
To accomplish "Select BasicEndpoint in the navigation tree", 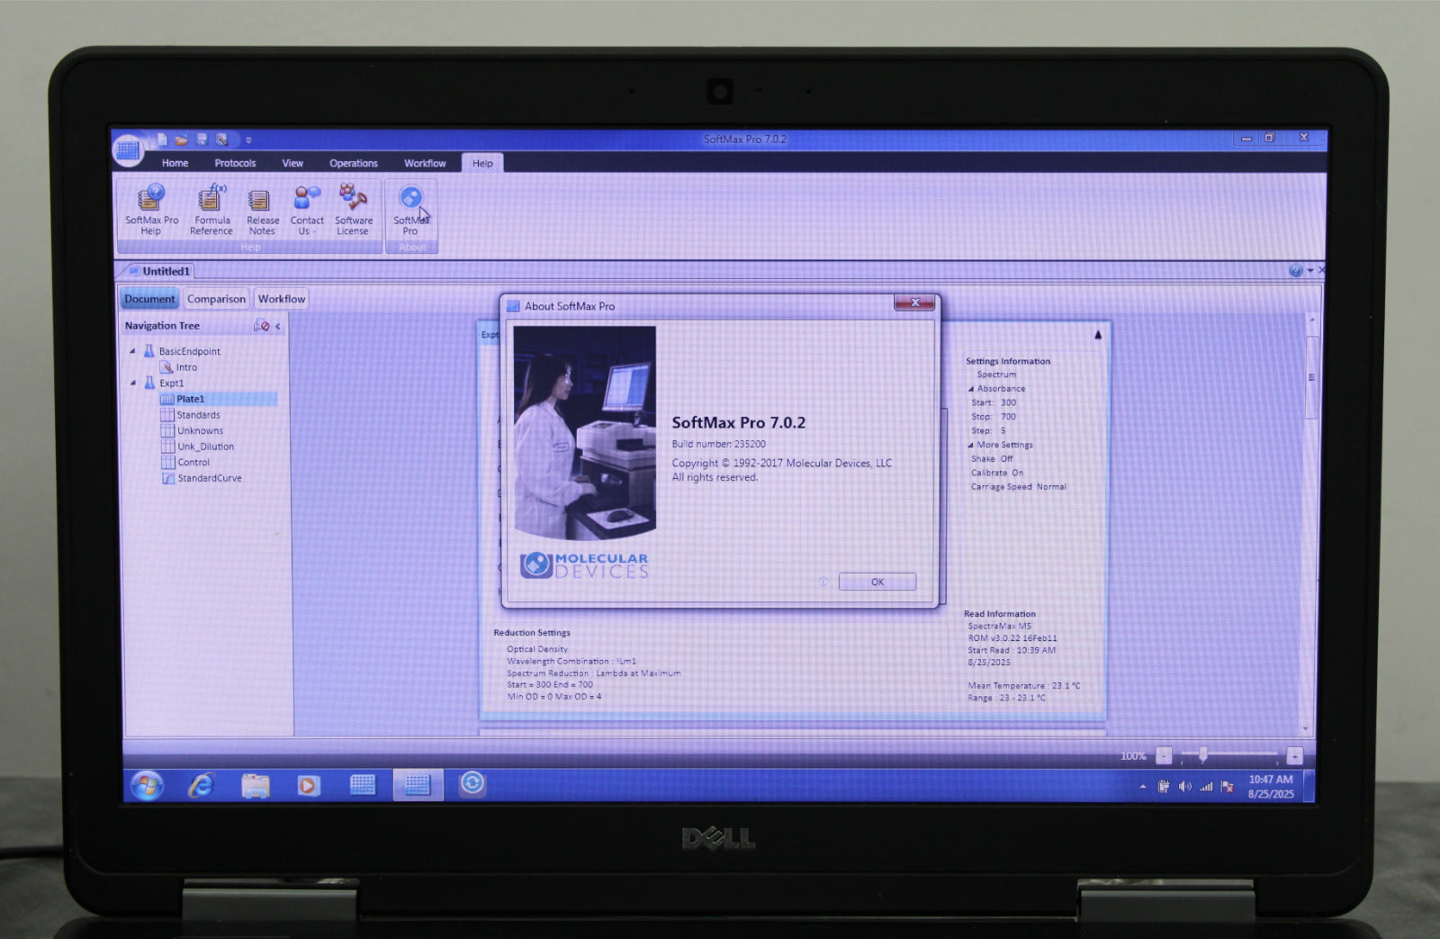I will pos(189,351).
